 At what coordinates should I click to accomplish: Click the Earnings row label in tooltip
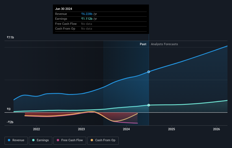tap(61, 19)
